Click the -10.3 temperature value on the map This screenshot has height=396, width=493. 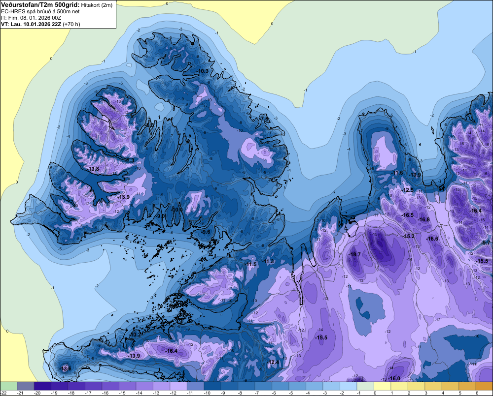[x=203, y=71]
